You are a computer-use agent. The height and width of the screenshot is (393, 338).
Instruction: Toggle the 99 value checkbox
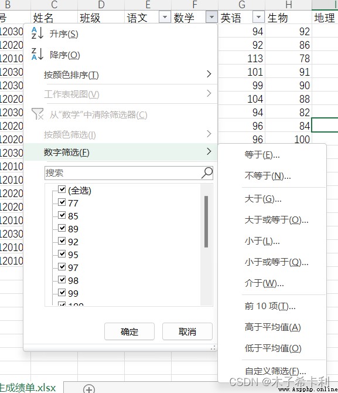[x=62, y=292]
